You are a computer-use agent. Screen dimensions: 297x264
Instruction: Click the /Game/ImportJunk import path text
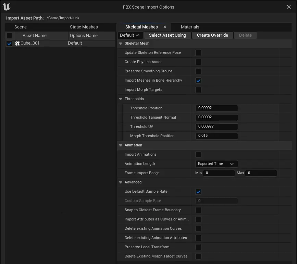[x=63, y=18]
